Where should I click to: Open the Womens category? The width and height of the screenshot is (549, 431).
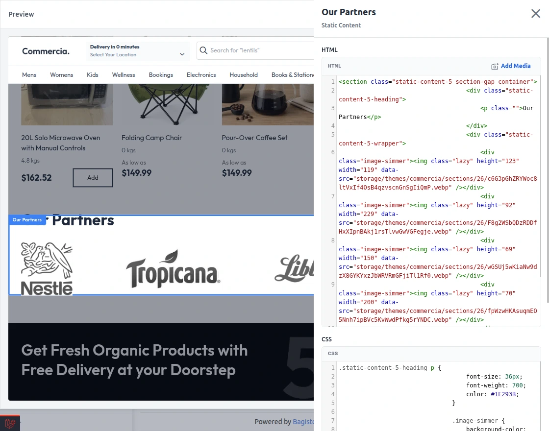pyautogui.click(x=62, y=75)
